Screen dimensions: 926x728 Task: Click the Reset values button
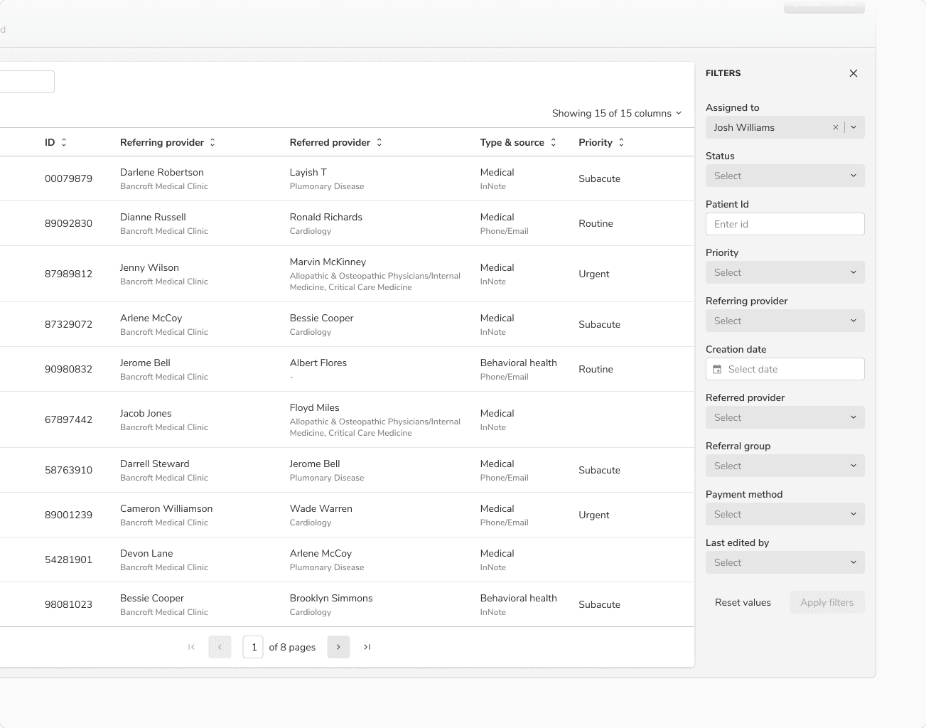[x=743, y=602]
